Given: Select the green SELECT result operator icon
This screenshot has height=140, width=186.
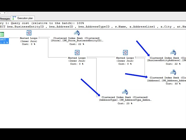Looking at the screenshot, I should [x=2, y=34].
